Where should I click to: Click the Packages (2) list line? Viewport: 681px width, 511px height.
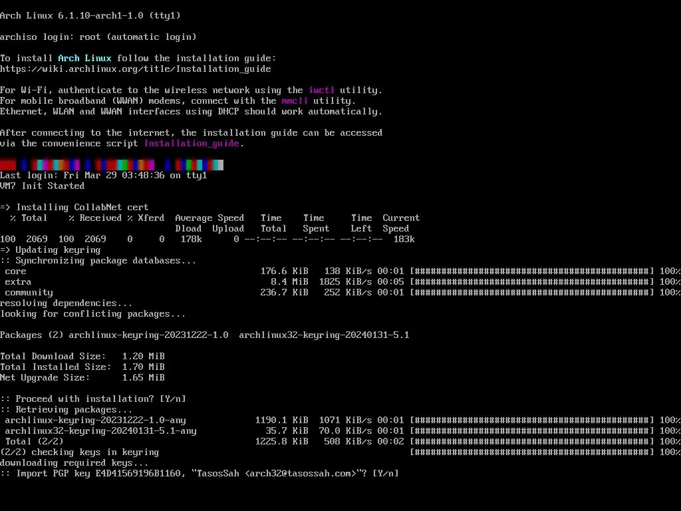[x=205, y=335]
